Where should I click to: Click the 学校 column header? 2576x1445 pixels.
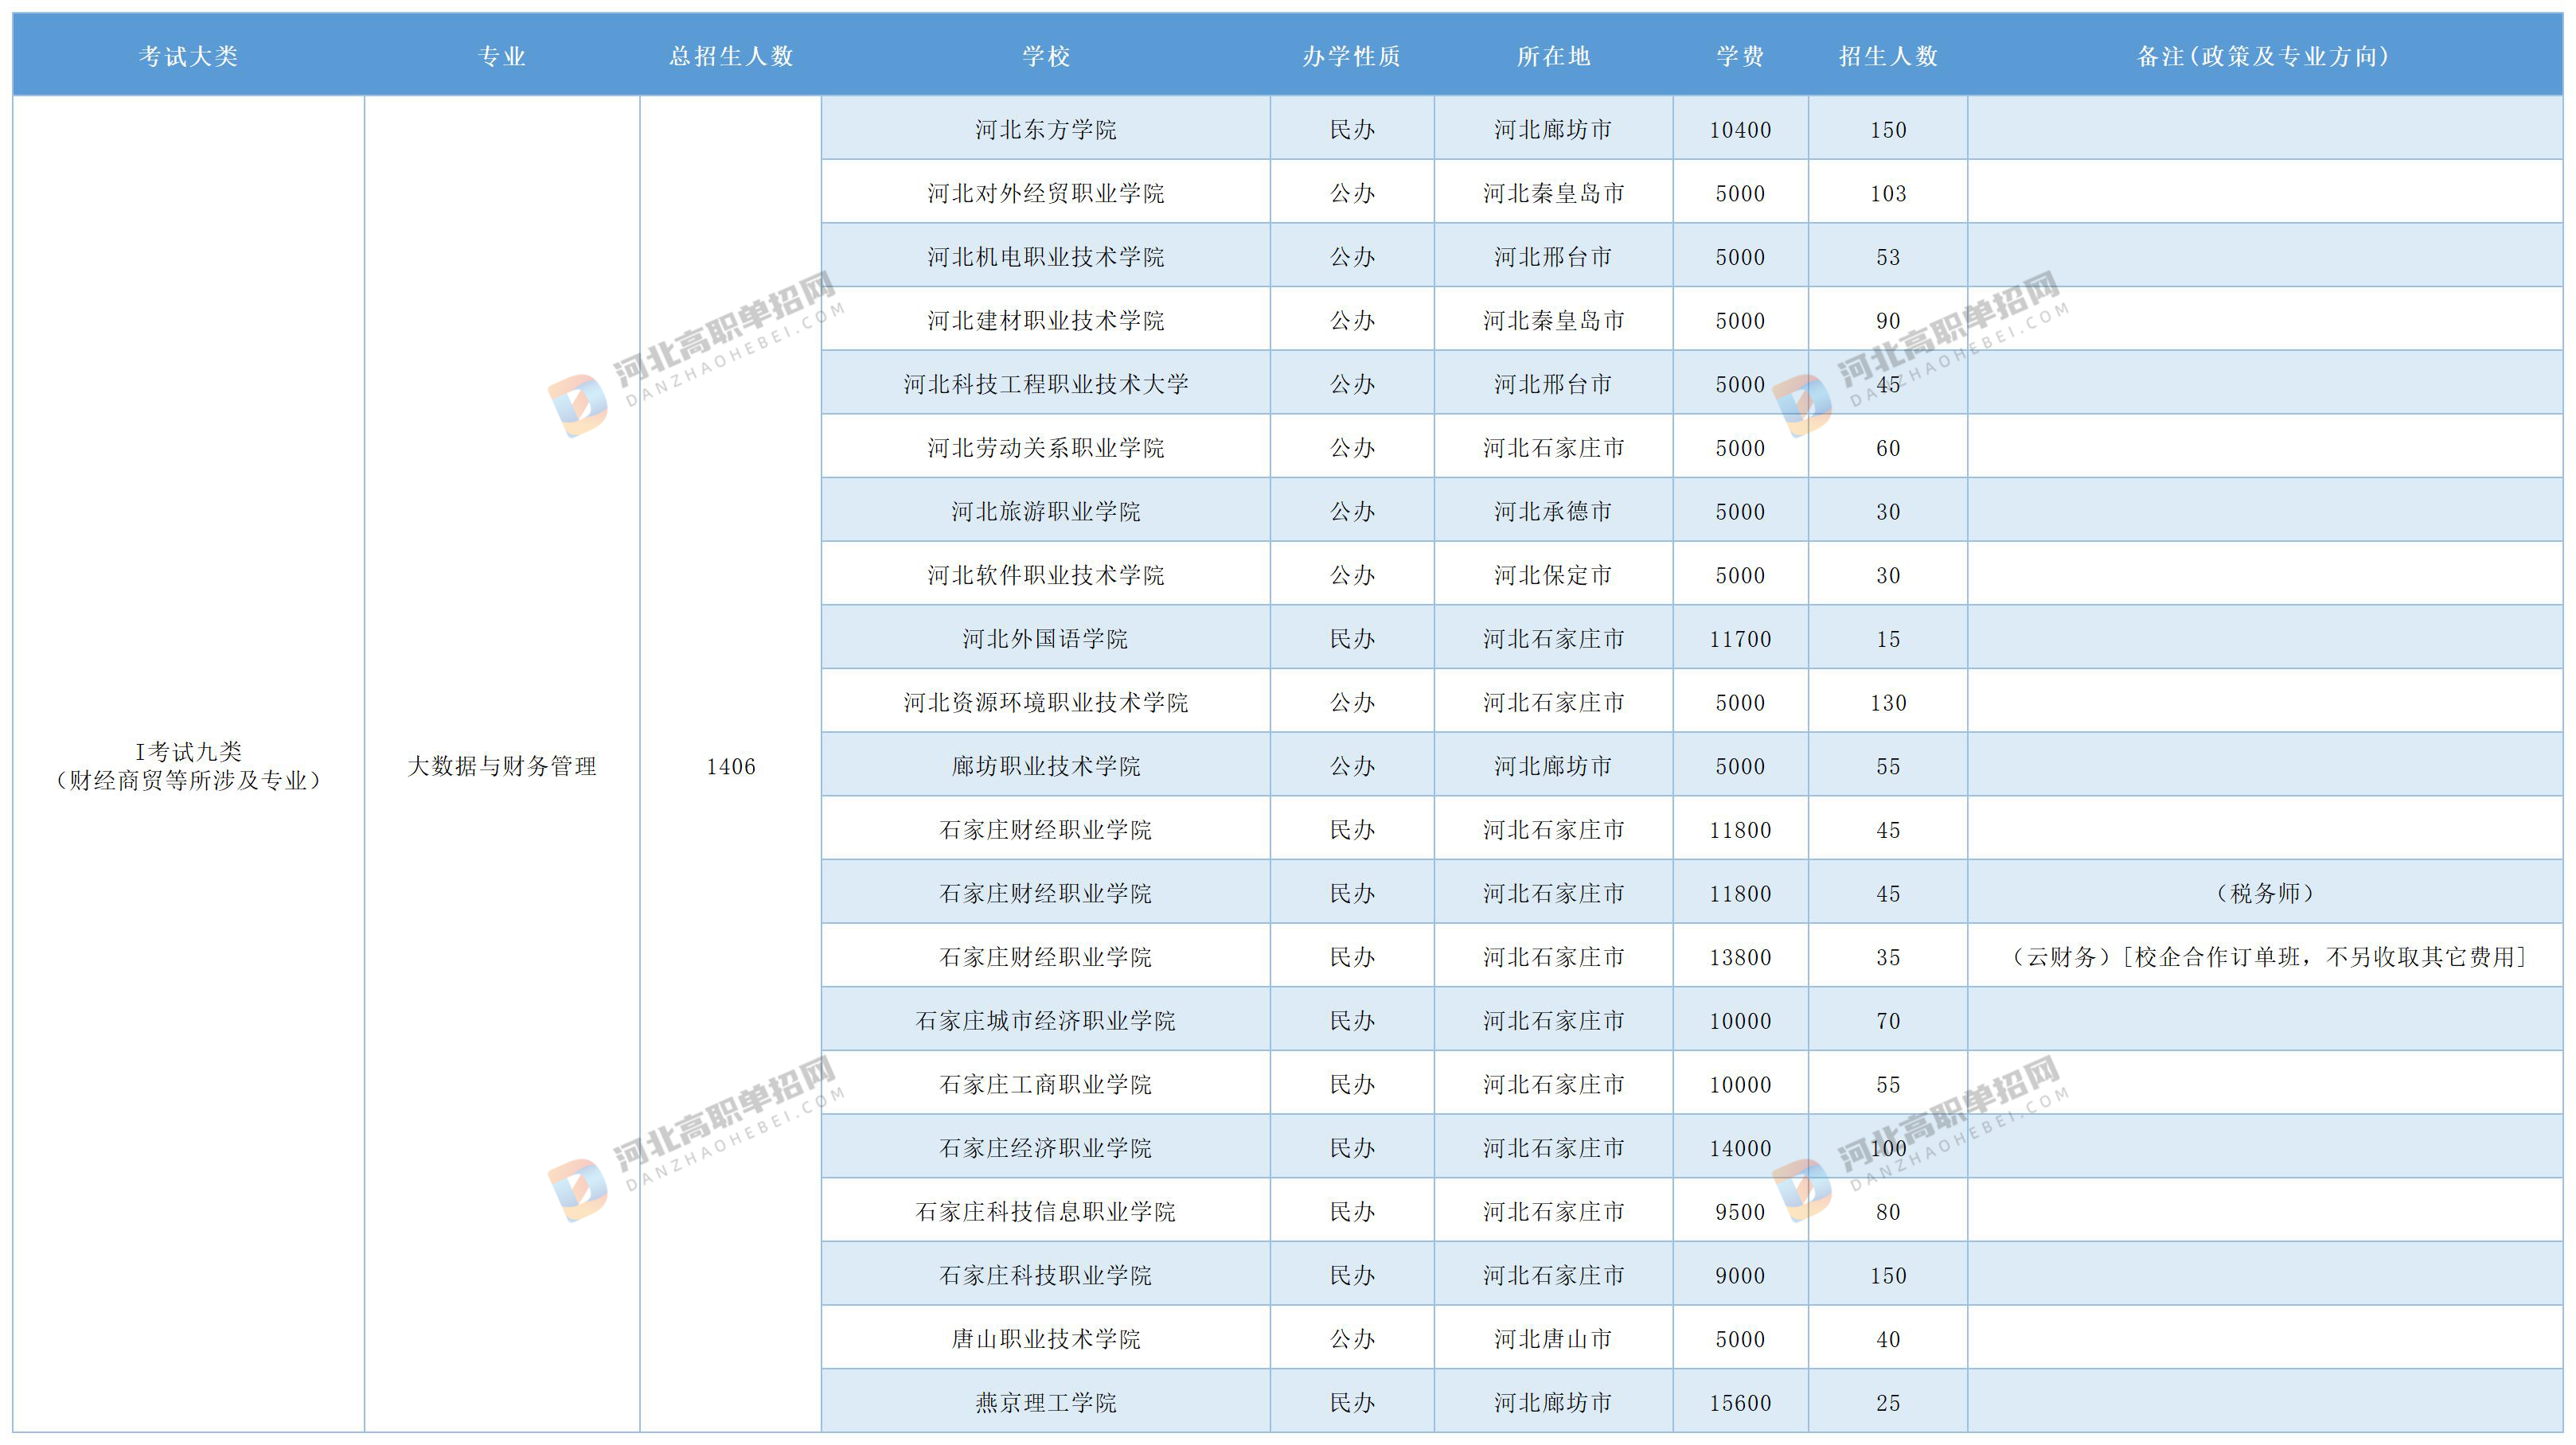click(1046, 56)
